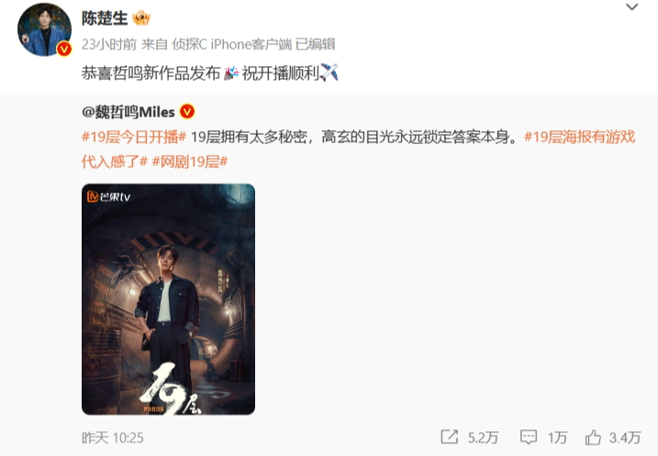Open @魏哲鸣Miles profile link
658x456 pixels.
tap(128, 112)
